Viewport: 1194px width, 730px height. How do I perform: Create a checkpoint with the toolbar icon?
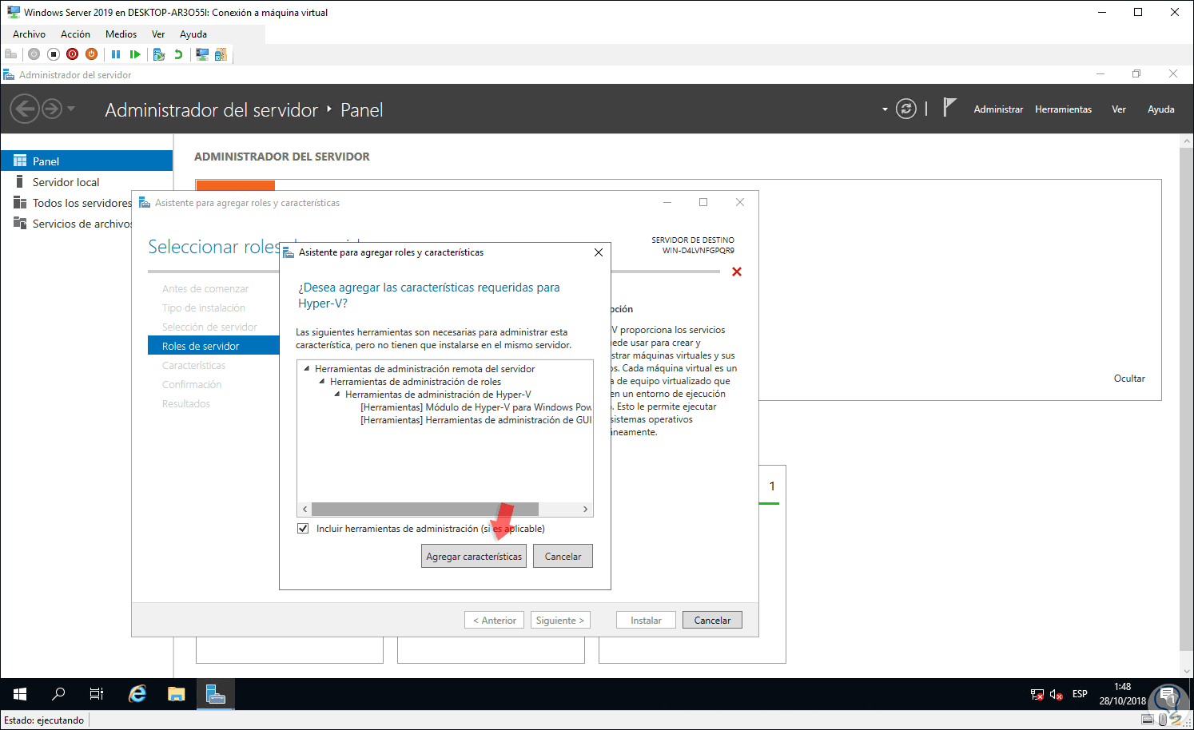(159, 54)
